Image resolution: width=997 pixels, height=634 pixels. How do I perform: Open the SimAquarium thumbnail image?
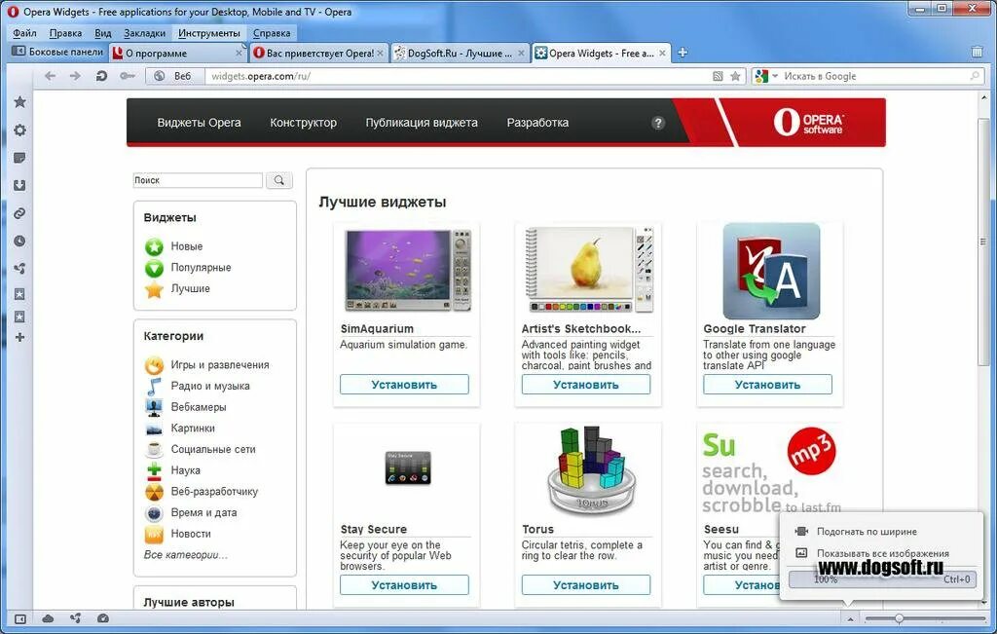pyautogui.click(x=408, y=270)
